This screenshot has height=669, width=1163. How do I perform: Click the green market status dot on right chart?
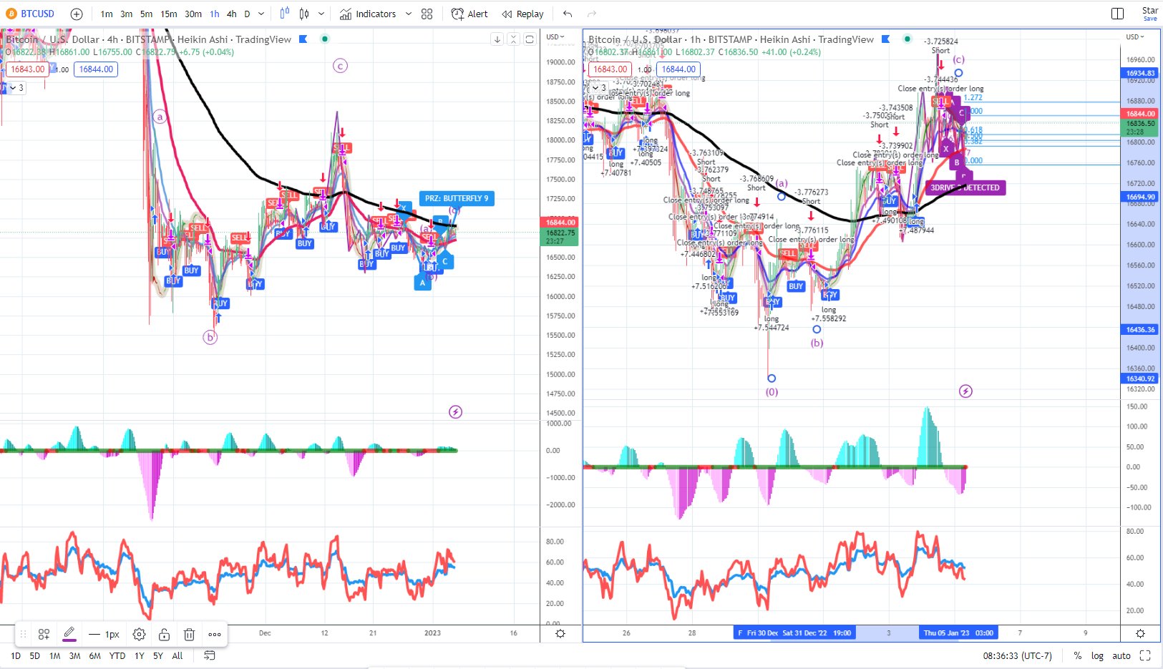click(x=907, y=39)
